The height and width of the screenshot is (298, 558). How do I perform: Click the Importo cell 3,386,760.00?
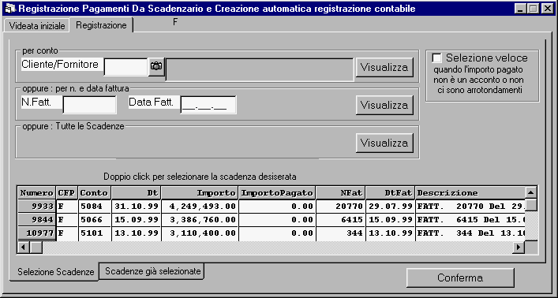pos(199,220)
